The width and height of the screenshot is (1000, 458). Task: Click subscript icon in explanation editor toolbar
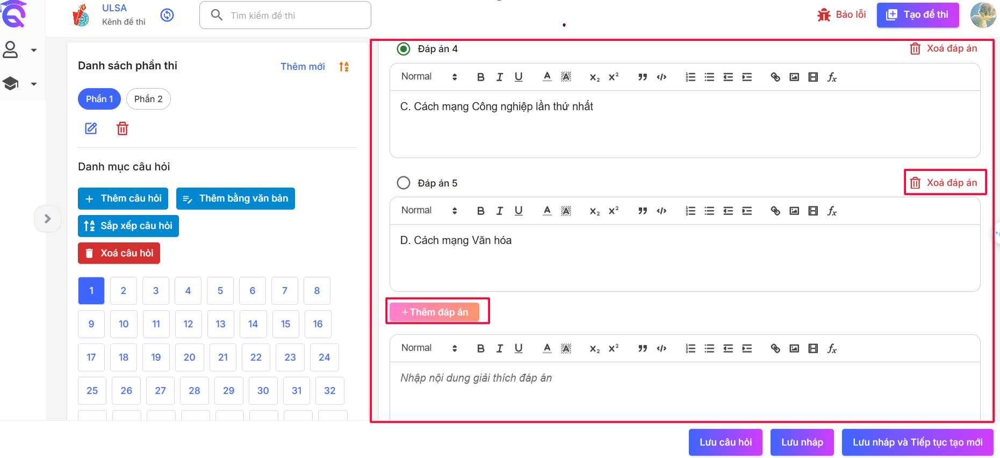click(x=594, y=348)
